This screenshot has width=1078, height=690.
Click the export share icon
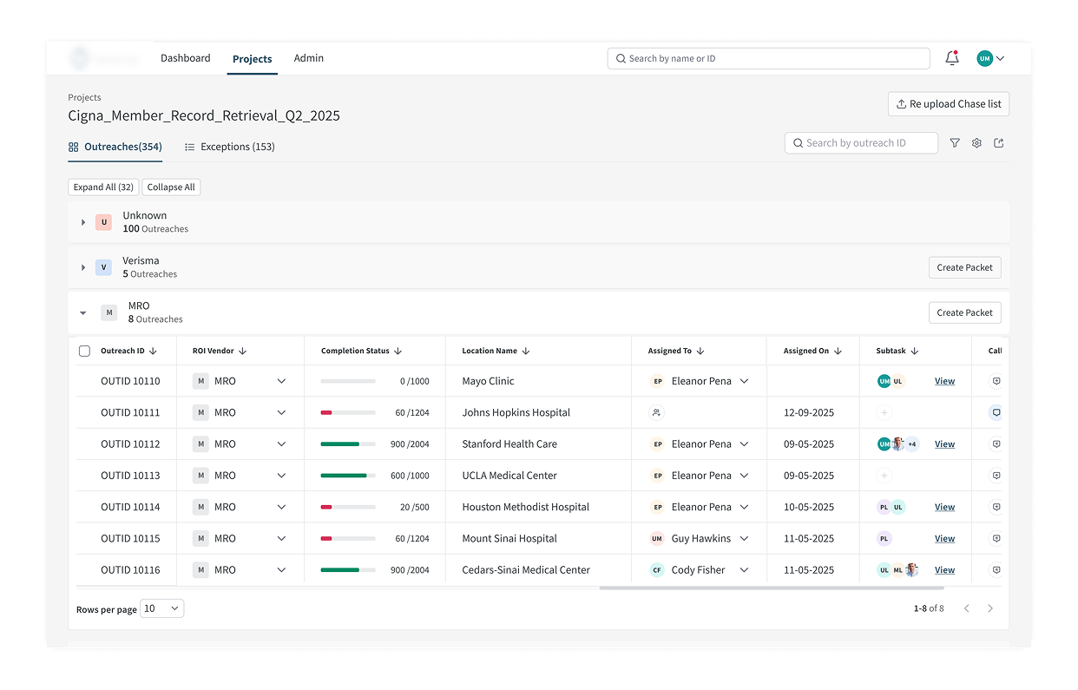999,143
